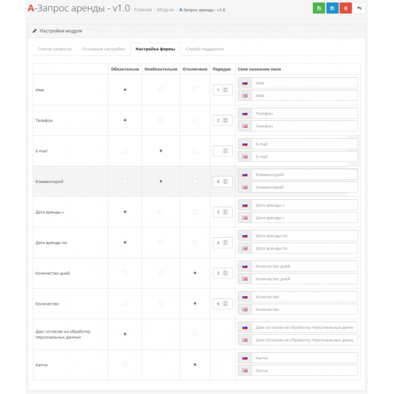Click the Russian E-mail custom name field
The height and width of the screenshot is (394, 394).
tap(304, 144)
